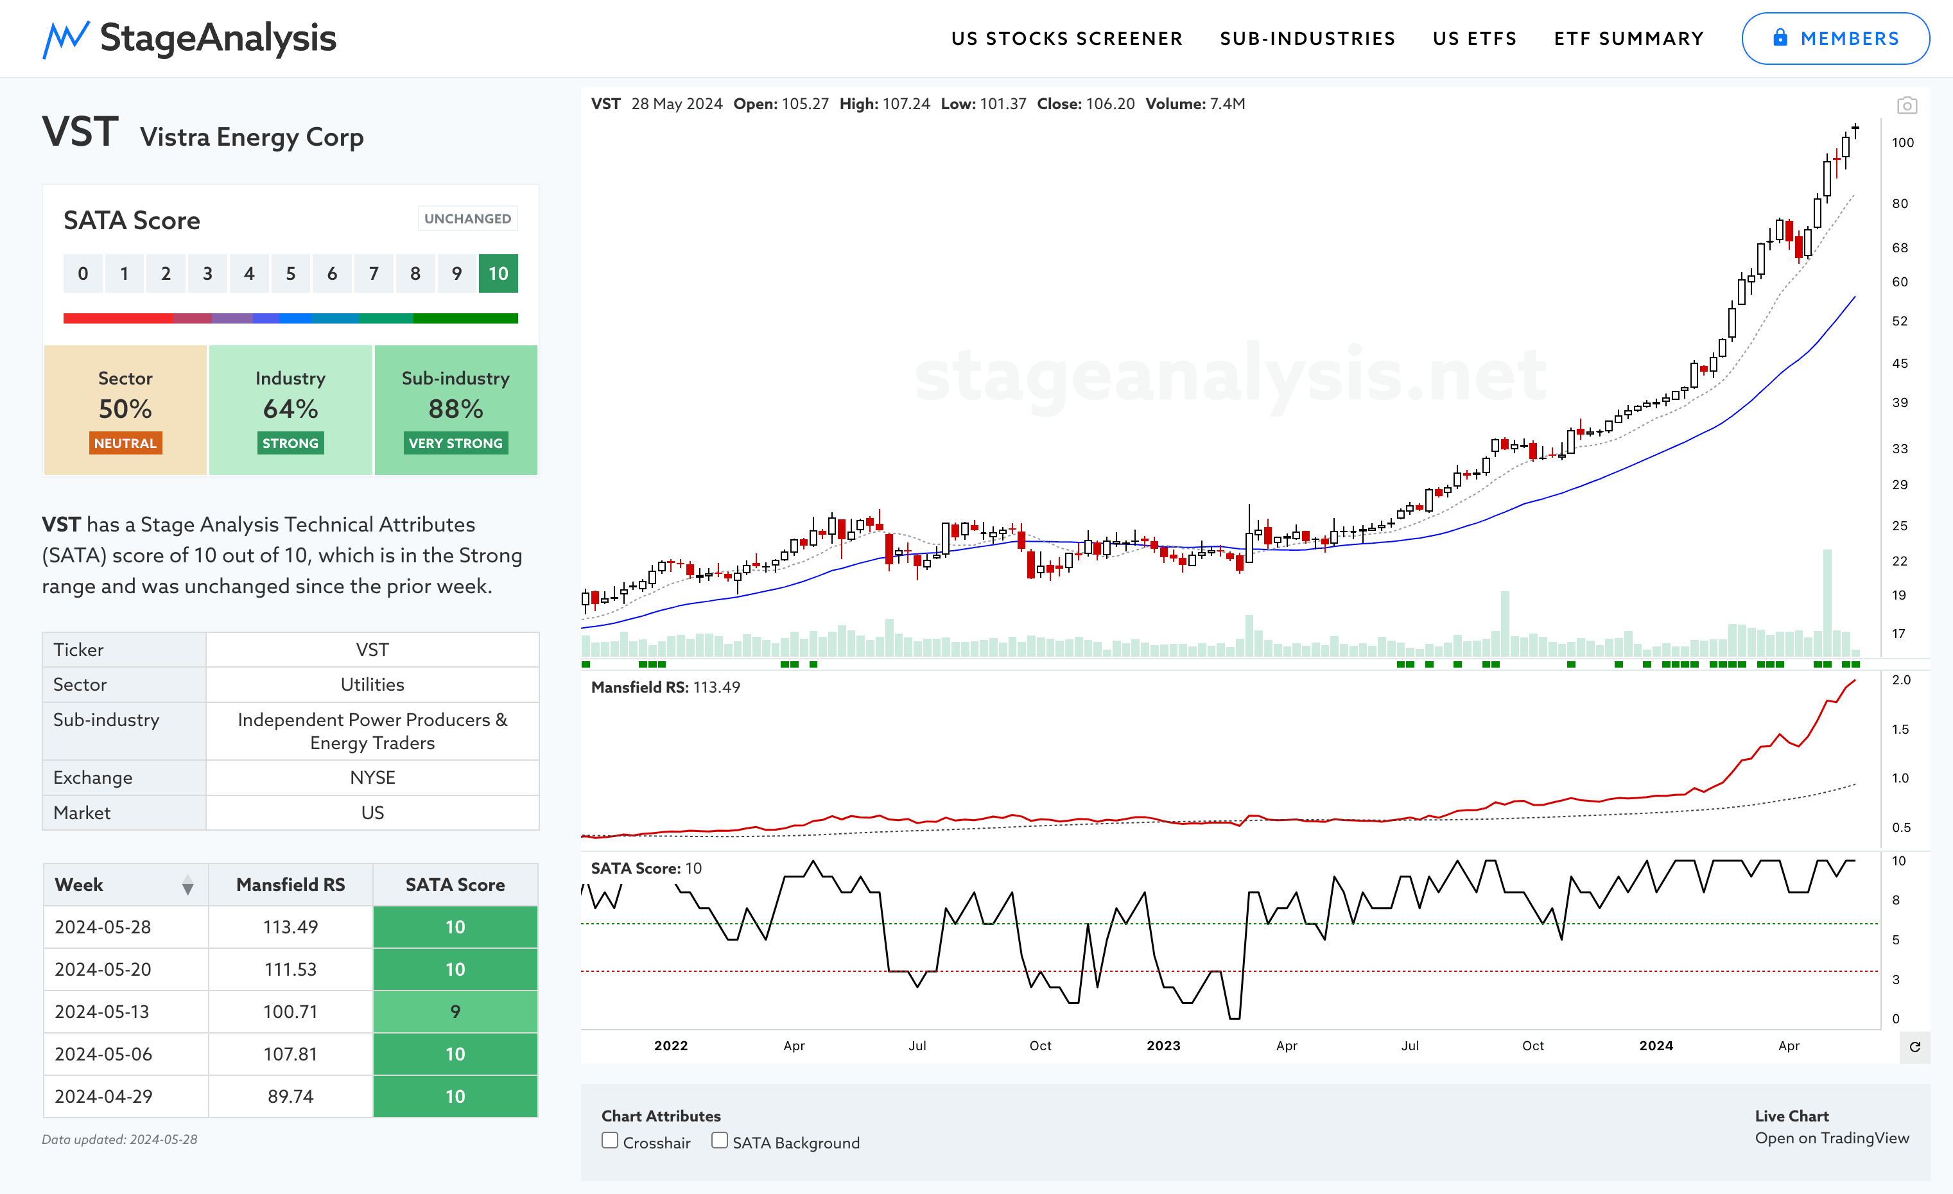The height and width of the screenshot is (1194, 1953).
Task: Click the Utilities sector cell
Action: 372,684
